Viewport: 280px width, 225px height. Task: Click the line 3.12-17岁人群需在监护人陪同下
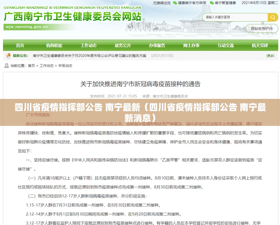point(143,223)
